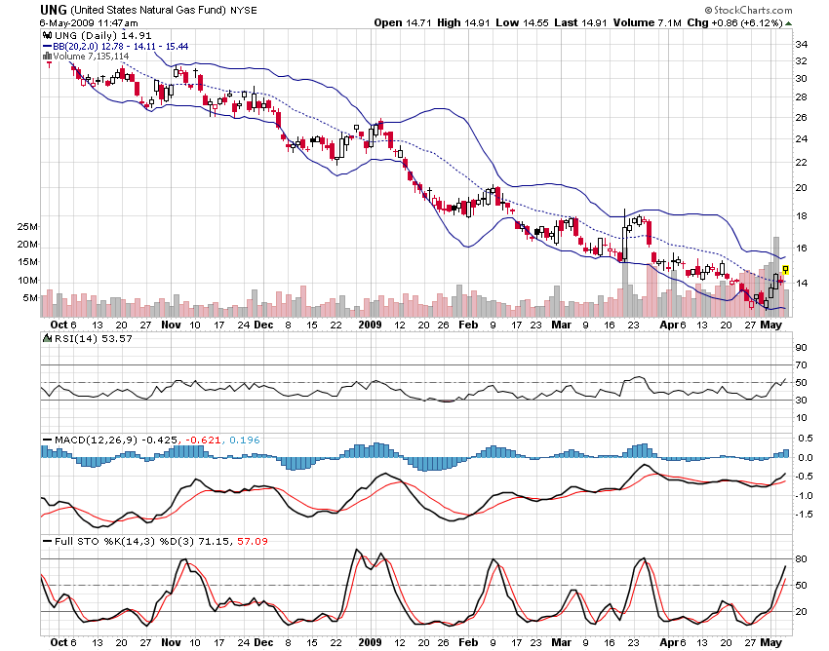829x651 pixels.
Task: Click the 90 level on the RSI axis
Action: 802,347
